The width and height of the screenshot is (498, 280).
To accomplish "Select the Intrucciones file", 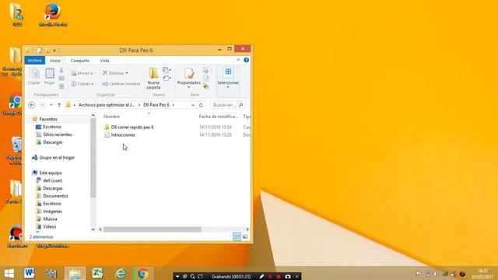I will [123, 135].
